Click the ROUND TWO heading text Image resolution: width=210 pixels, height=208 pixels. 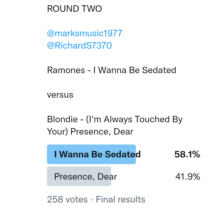pyautogui.click(x=74, y=9)
